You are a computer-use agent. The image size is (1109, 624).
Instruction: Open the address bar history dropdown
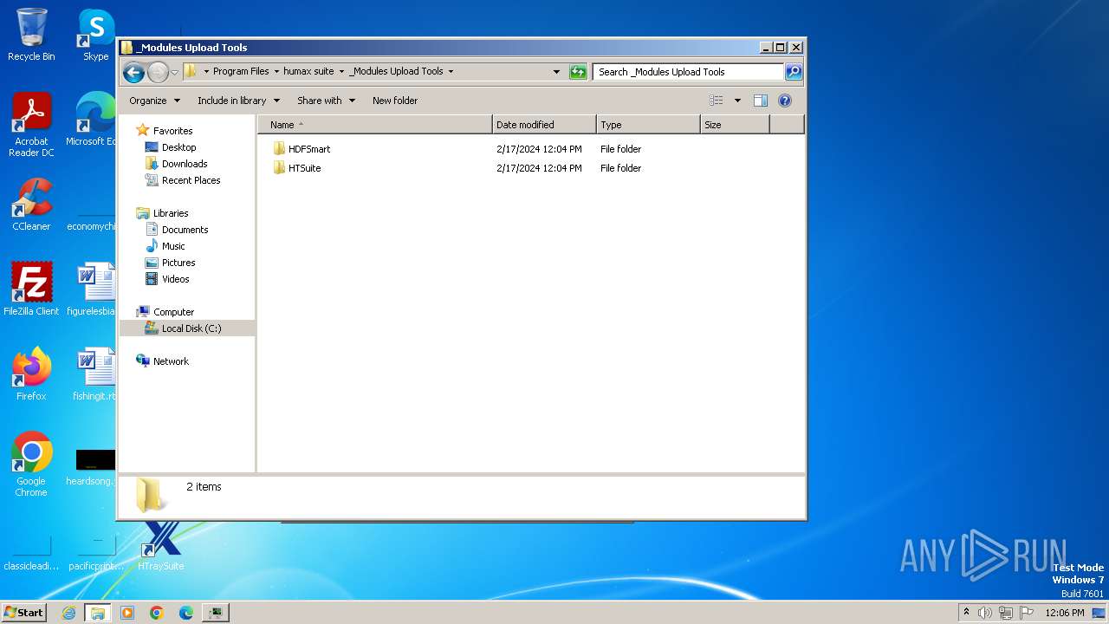pos(556,72)
